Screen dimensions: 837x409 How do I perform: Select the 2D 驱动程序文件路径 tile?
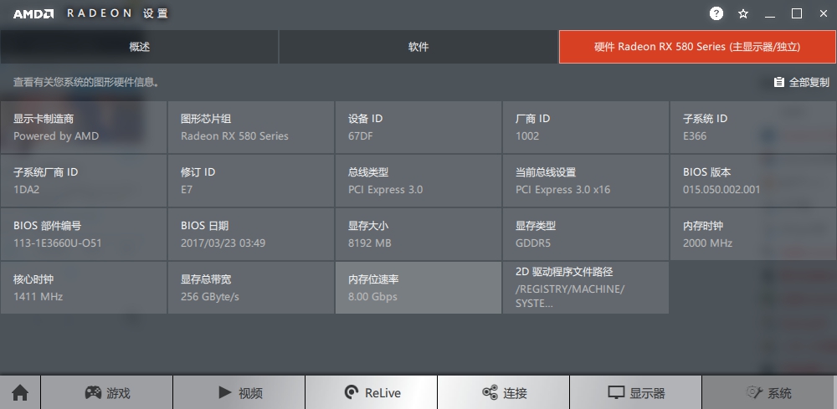pos(585,288)
